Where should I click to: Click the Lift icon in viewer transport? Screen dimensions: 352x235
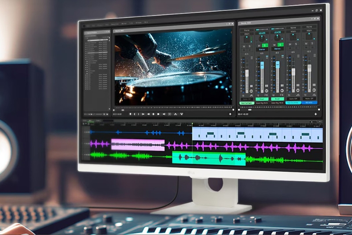(176, 114)
